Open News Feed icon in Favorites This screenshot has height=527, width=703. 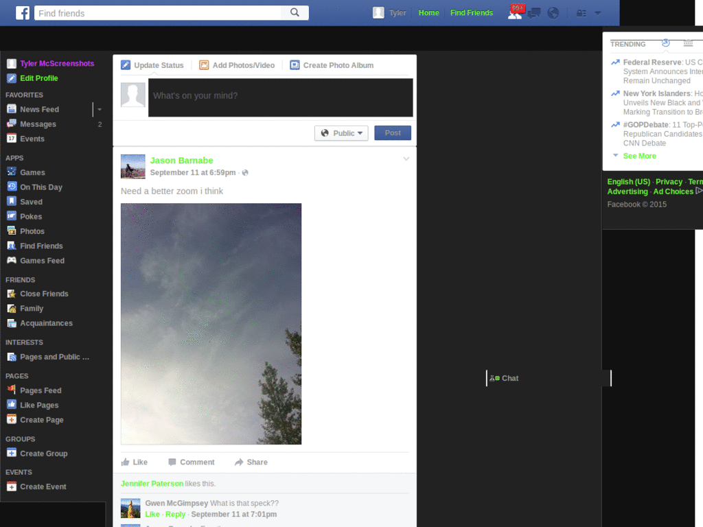pos(12,109)
